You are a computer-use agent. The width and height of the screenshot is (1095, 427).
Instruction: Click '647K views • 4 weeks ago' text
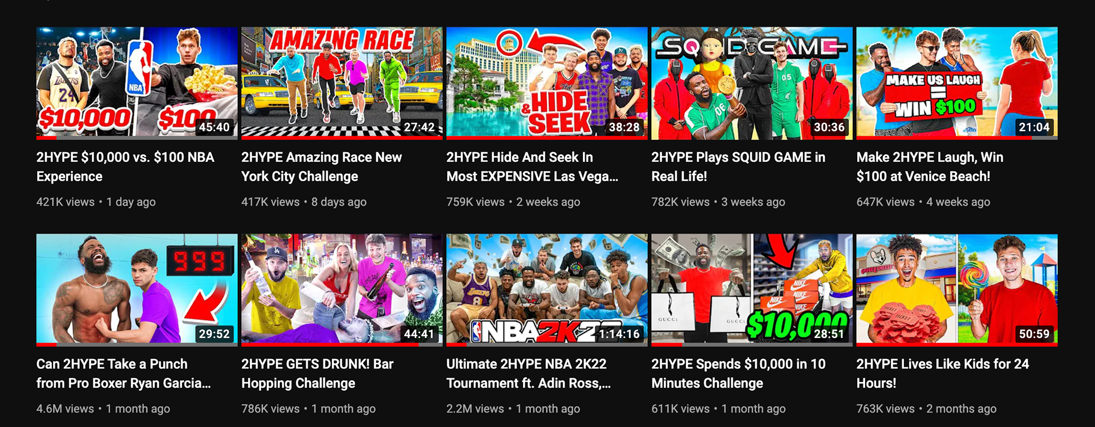(x=923, y=202)
